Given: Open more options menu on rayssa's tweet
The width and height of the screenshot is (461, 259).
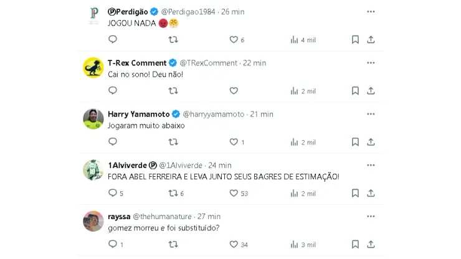Looking at the screenshot, I should [371, 216].
